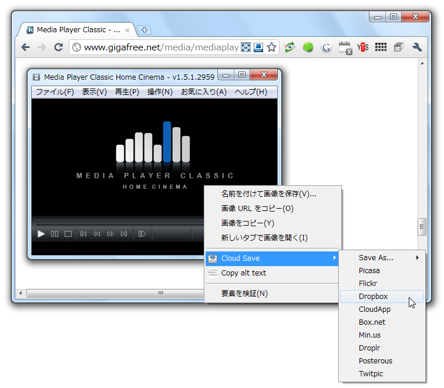Open the 表示(V) menu
The image size is (444, 388).
tap(95, 92)
